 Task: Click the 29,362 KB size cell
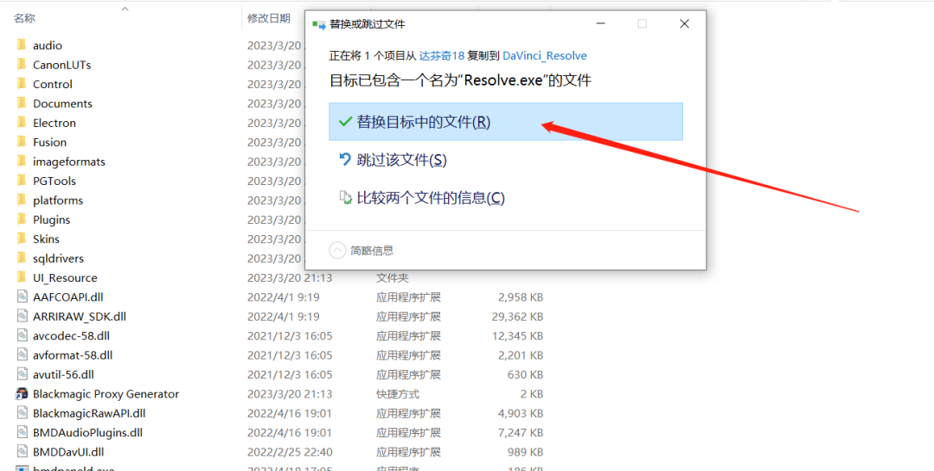(x=518, y=316)
